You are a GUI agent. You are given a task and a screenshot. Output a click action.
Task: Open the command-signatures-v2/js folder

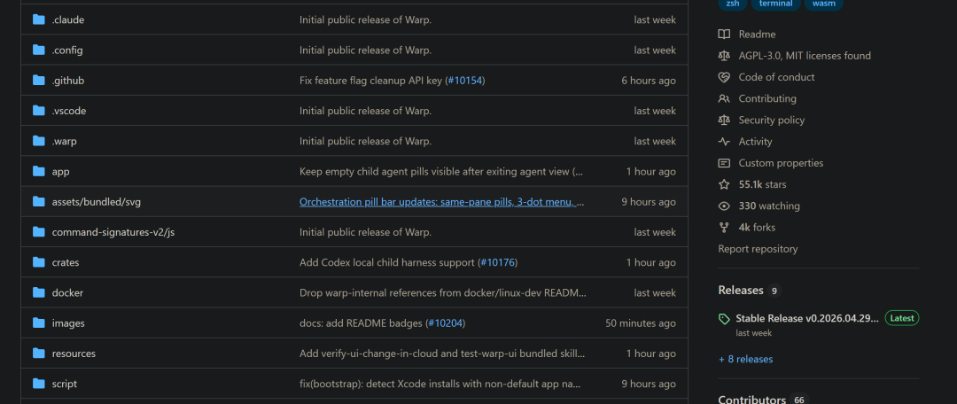tap(113, 232)
